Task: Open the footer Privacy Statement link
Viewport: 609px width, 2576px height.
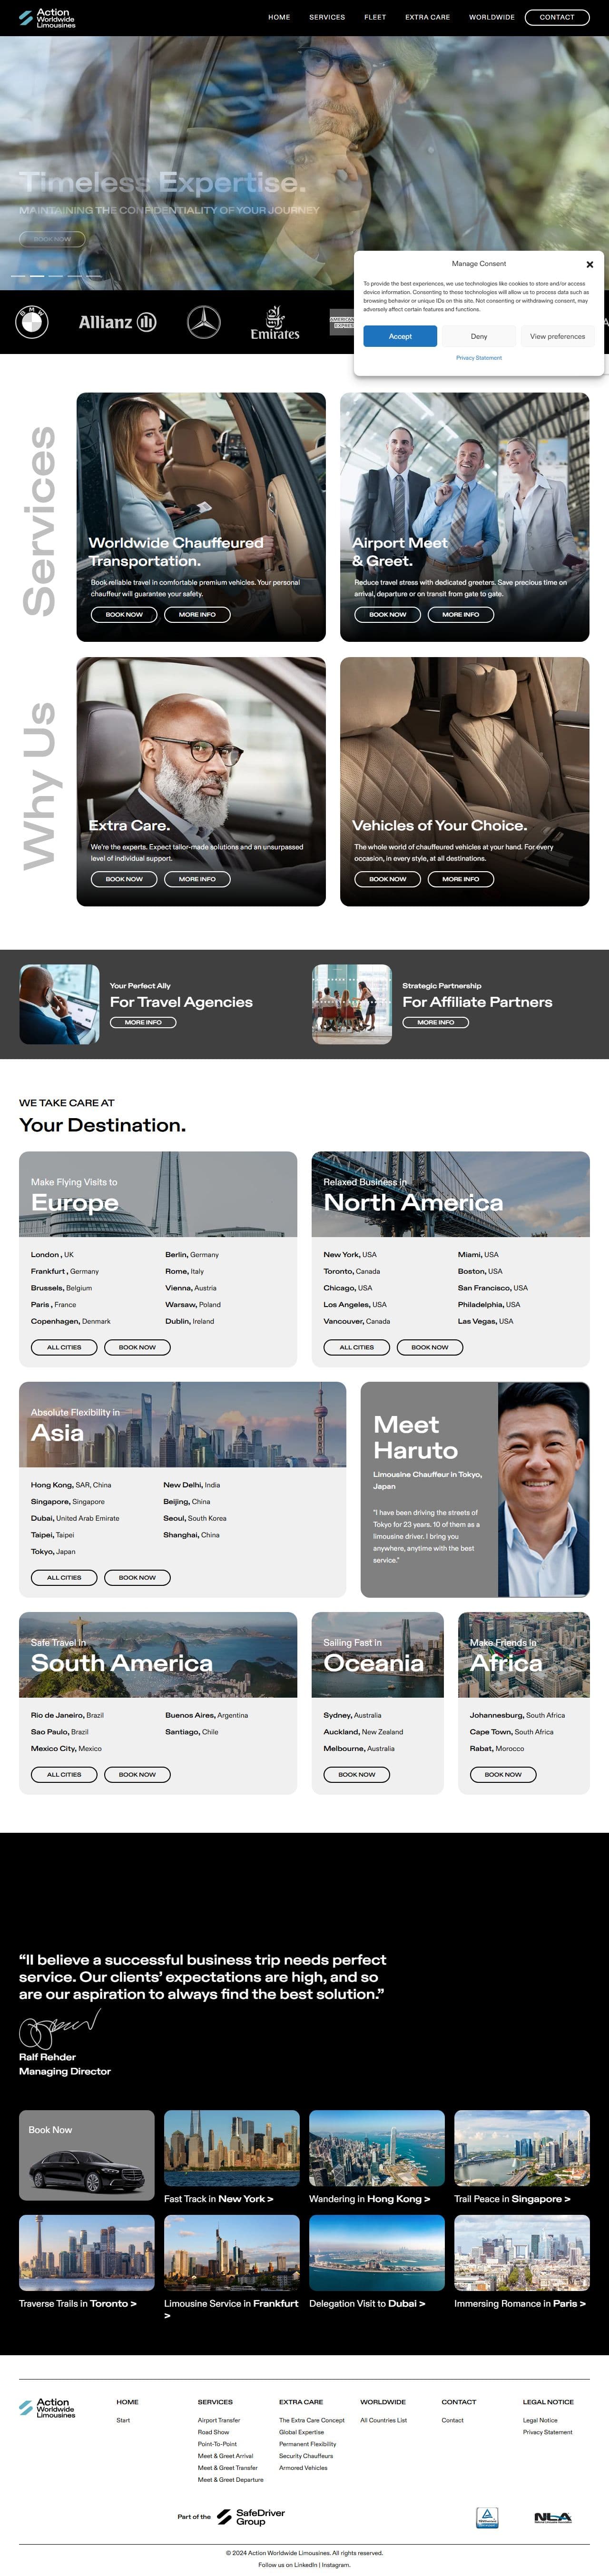Action: [x=548, y=2432]
